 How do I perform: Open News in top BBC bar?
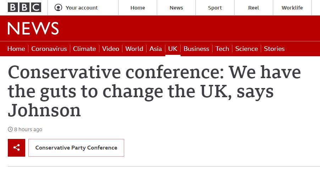pos(176,8)
